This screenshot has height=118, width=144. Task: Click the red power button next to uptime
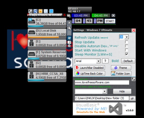[x=64, y=15]
